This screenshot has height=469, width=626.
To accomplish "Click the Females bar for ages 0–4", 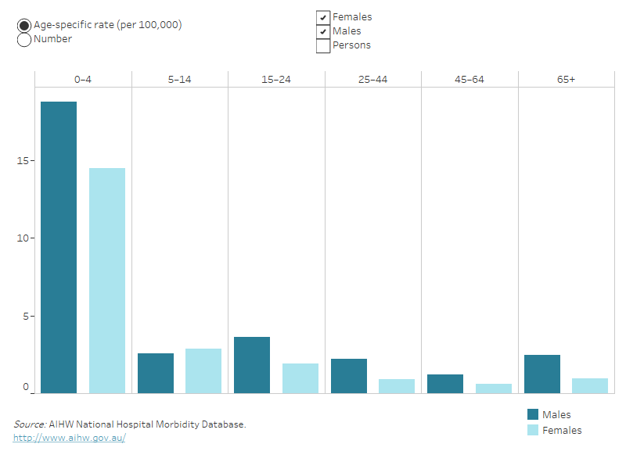I will click(x=106, y=280).
